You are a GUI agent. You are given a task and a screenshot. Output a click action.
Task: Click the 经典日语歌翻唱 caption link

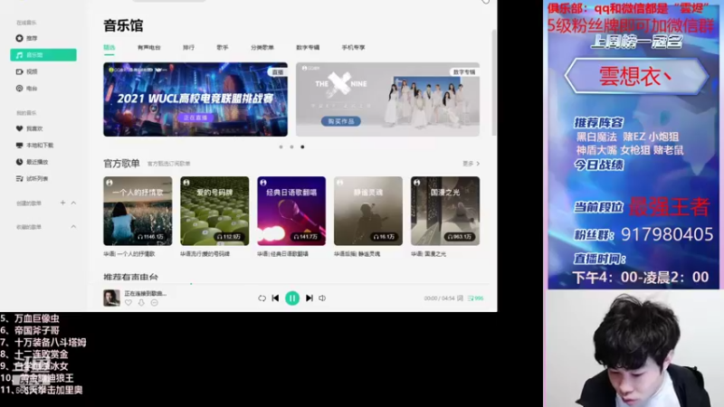click(x=282, y=254)
